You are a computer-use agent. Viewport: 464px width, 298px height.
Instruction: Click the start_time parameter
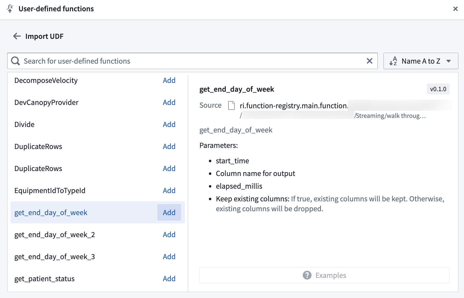pos(232,161)
